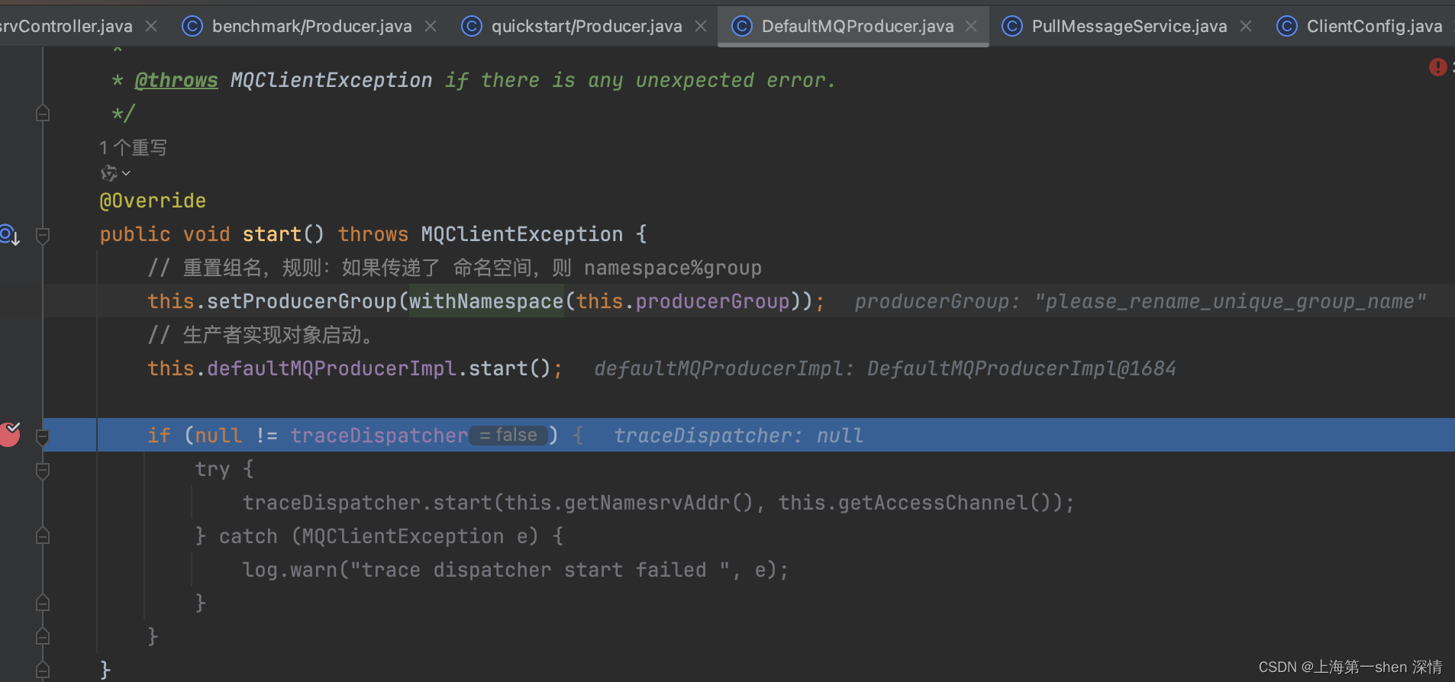1455x682 pixels.
Task: Click the fold end marker closing start() method
Action: click(x=43, y=670)
